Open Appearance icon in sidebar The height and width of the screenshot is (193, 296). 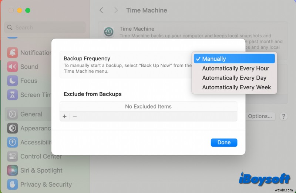tap(13, 128)
